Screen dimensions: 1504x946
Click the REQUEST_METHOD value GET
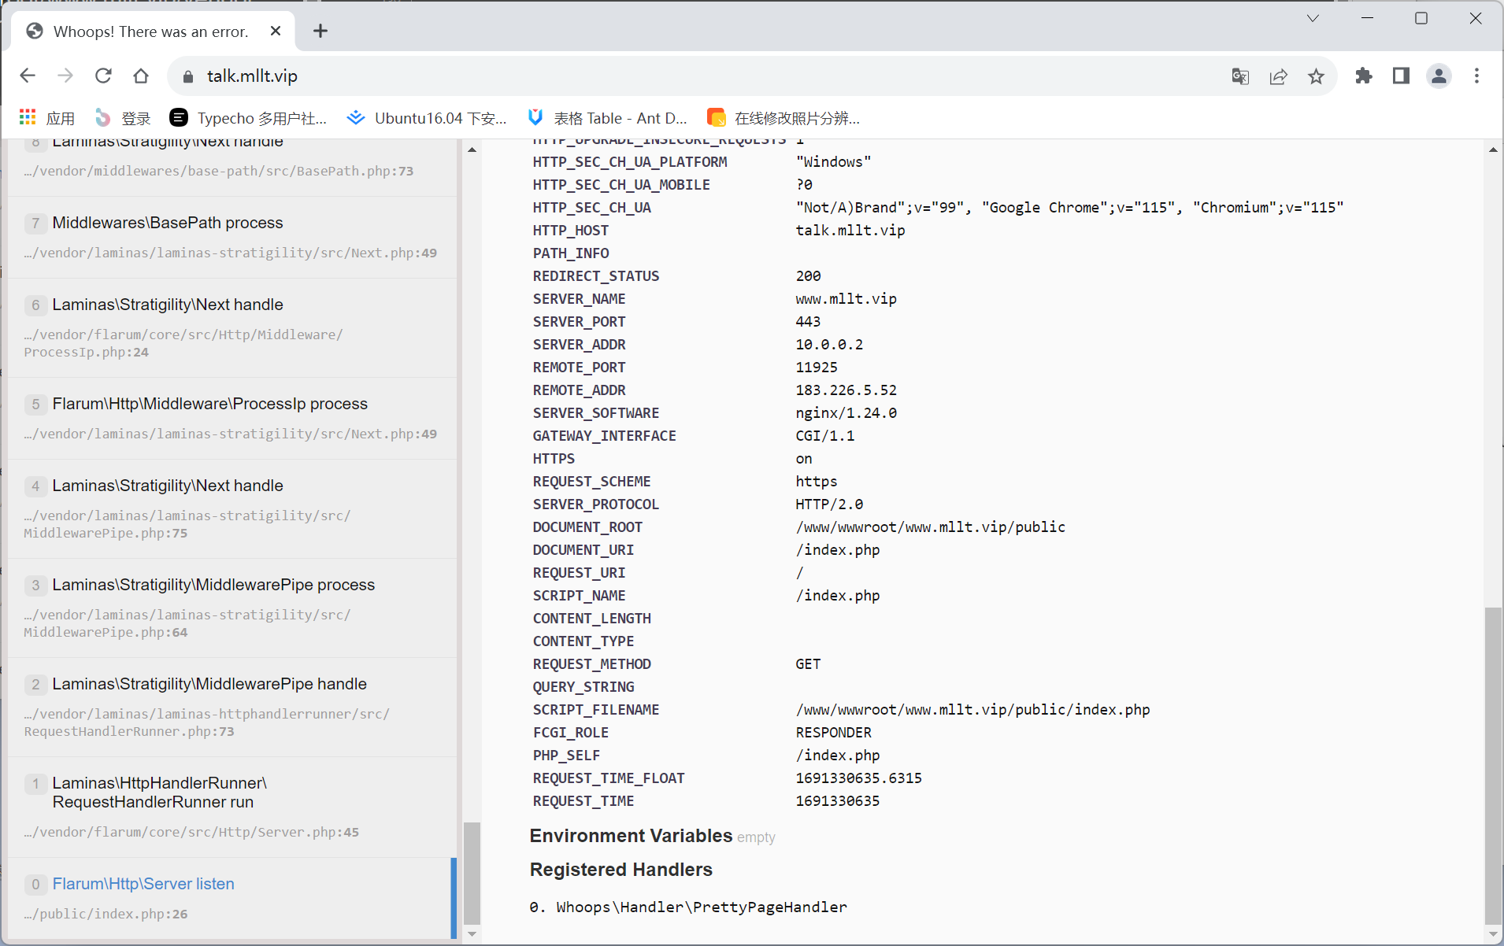coord(808,664)
